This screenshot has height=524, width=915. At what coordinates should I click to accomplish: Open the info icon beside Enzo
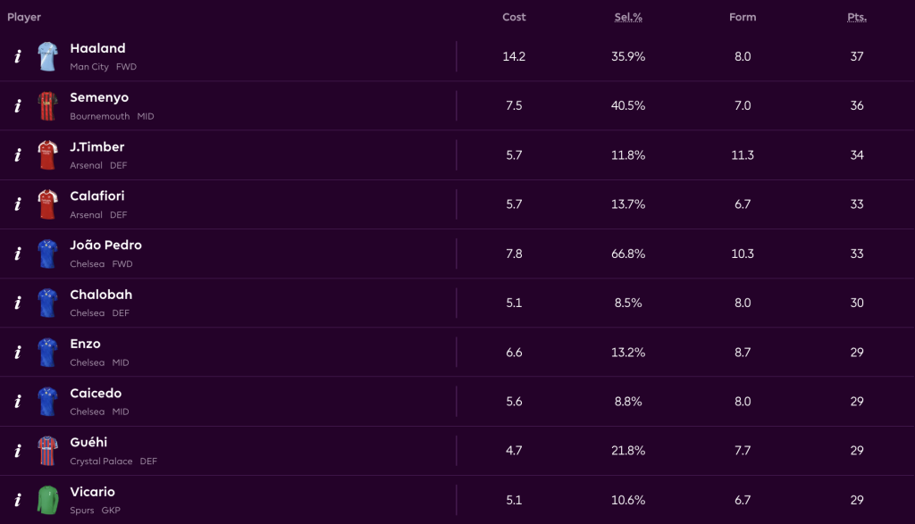pyautogui.click(x=17, y=353)
